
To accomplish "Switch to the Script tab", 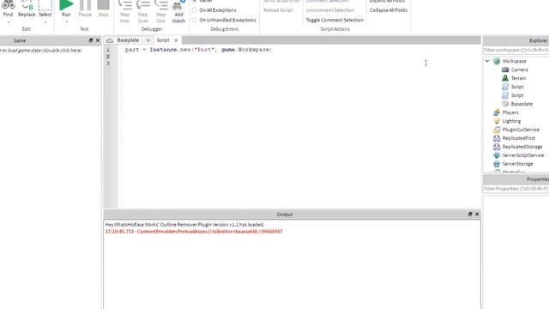I will click(163, 40).
